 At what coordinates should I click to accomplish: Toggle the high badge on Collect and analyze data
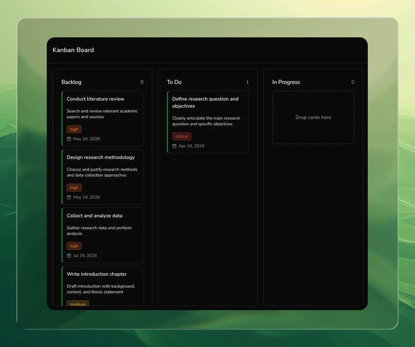pyautogui.click(x=74, y=246)
